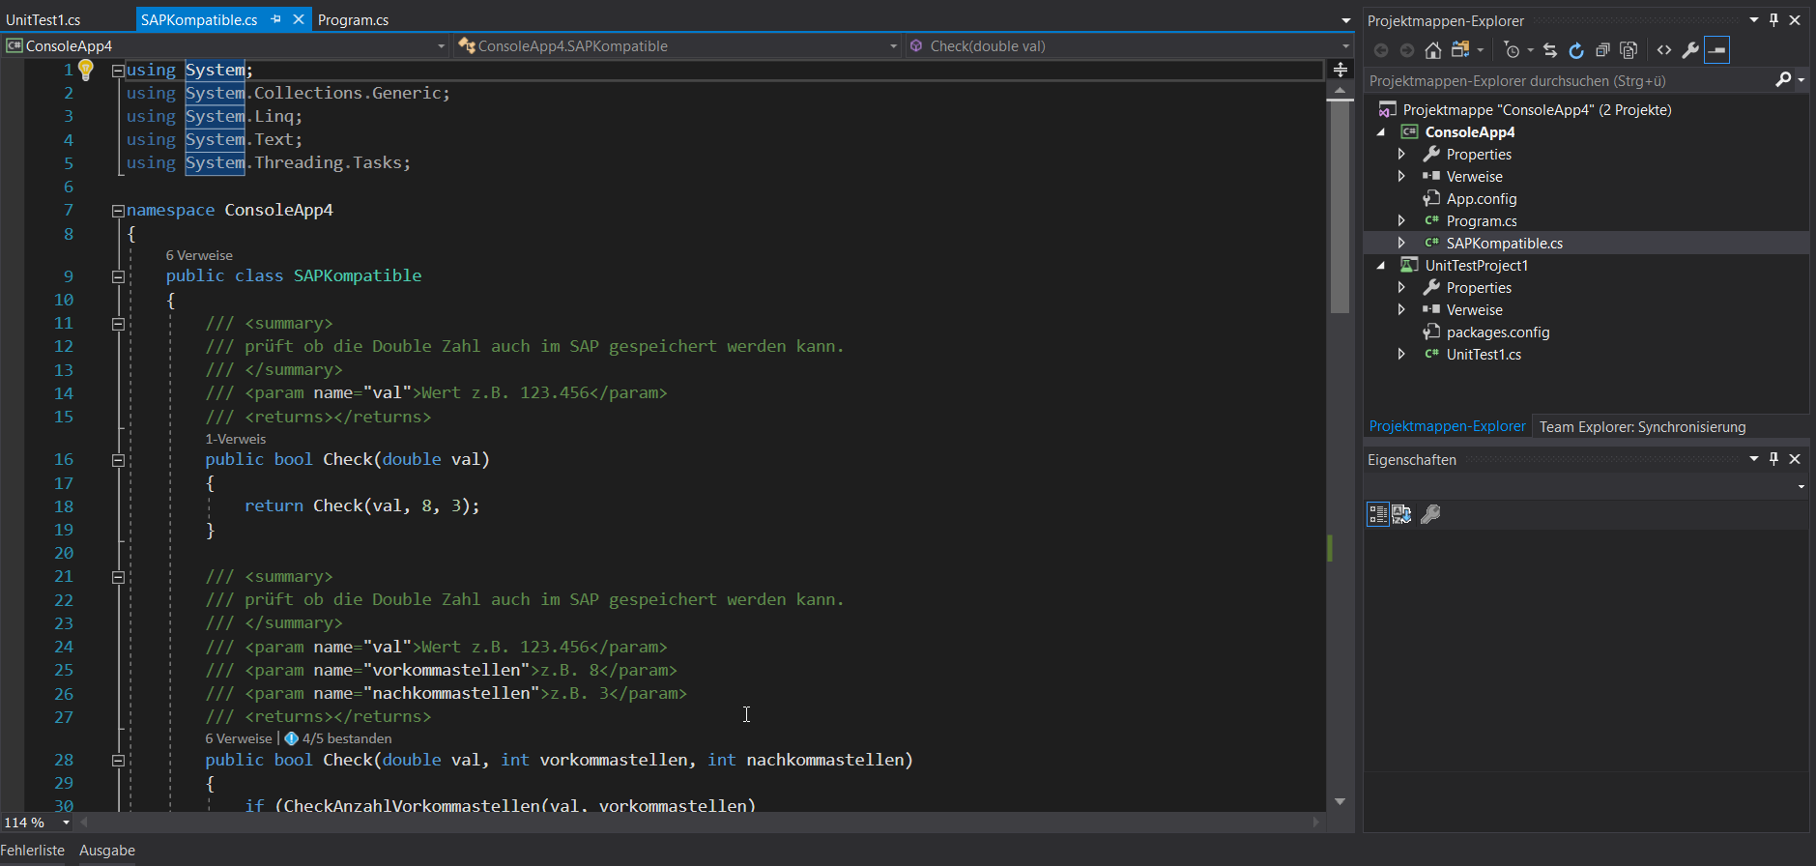Collapse the Check(double val) method body
Image resolution: width=1816 pixels, height=866 pixels.
coord(118,460)
